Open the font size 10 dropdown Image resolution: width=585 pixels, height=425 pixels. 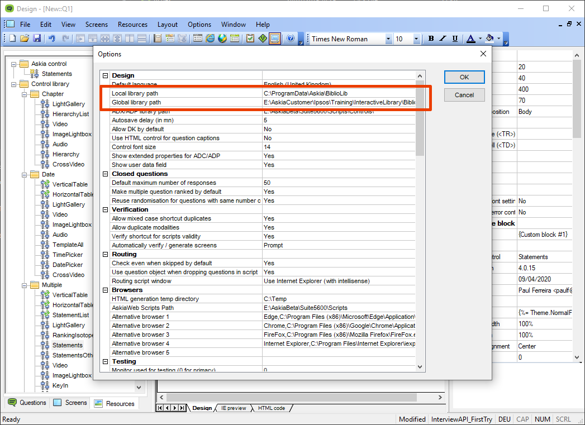click(x=416, y=39)
